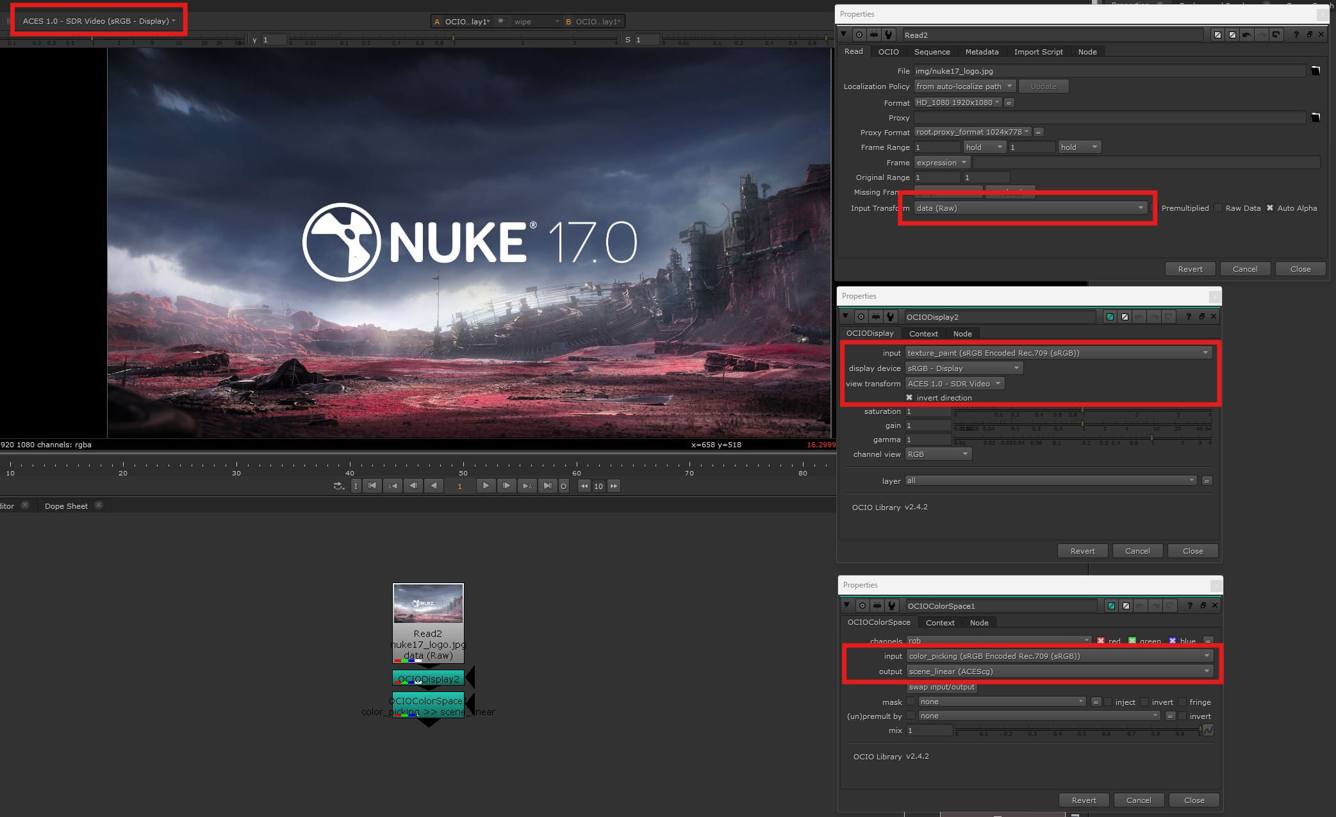Image resolution: width=1336 pixels, height=817 pixels.
Task: Open the Input Transform data (Raw) dropdown
Action: (x=1030, y=208)
